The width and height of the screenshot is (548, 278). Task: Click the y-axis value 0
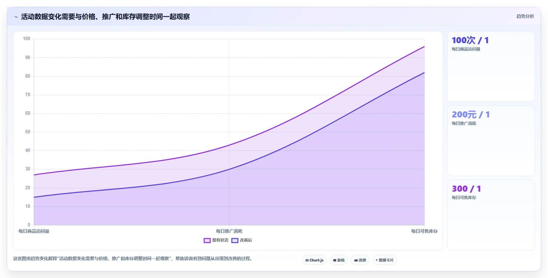(29, 225)
